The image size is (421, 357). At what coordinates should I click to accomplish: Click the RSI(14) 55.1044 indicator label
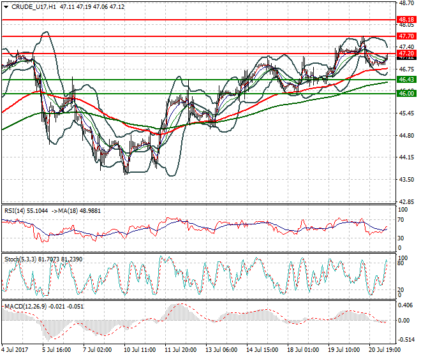26,211
